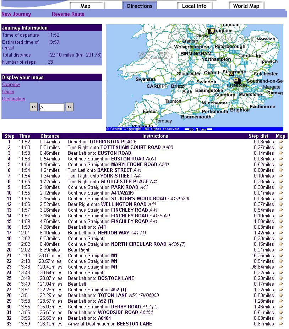Click 'Turn Left onto BAKER STREET A41' text
The width and height of the screenshot is (289, 329).
(x=104, y=170)
